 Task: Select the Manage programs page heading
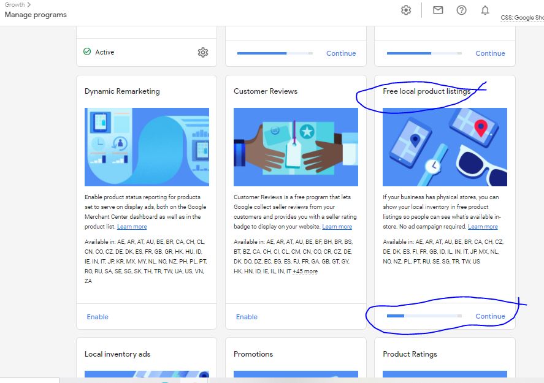pyautogui.click(x=35, y=15)
